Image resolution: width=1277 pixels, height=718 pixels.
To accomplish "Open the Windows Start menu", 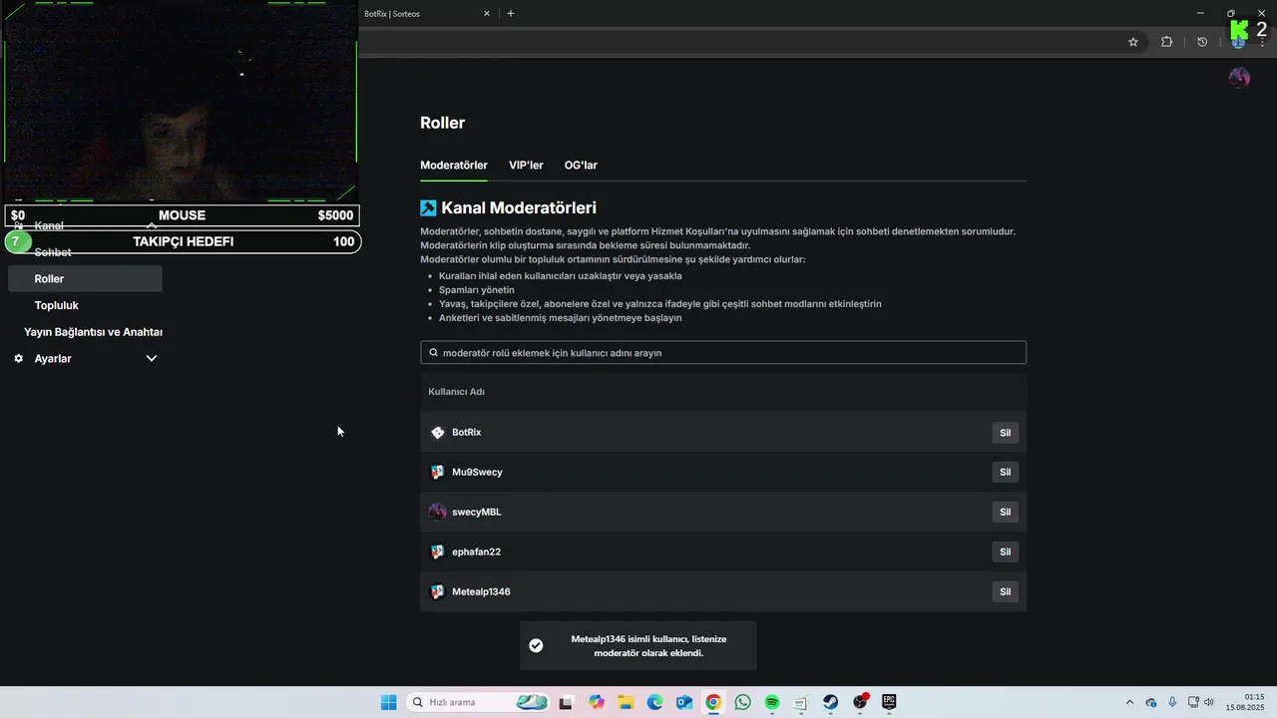I will click(388, 702).
